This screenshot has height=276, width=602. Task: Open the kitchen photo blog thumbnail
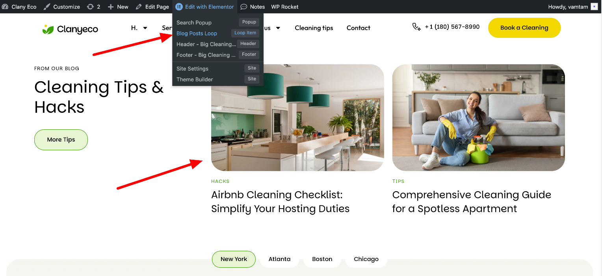point(297,117)
